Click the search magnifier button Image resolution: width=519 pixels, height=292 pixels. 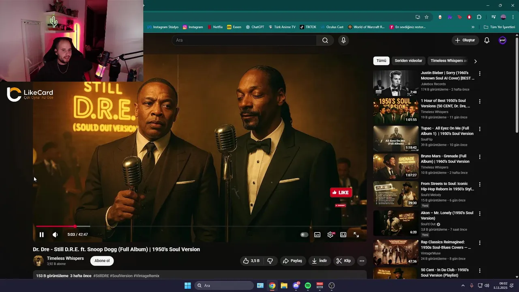point(325,40)
